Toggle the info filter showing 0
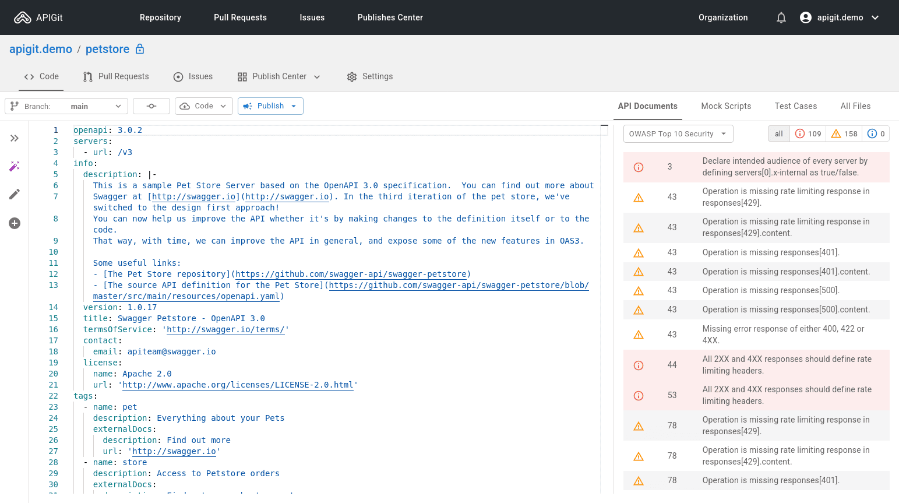899x503 pixels. pos(876,134)
